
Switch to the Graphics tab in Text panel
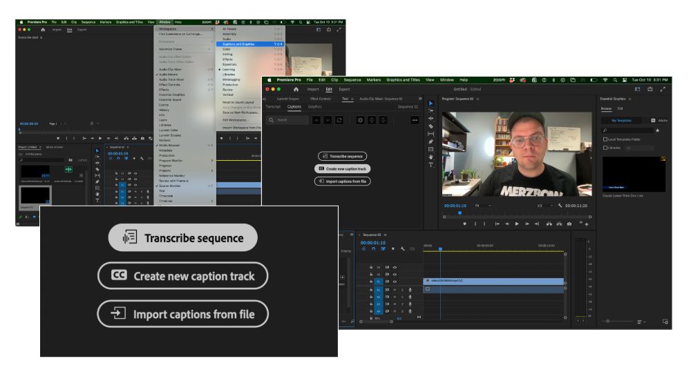pos(314,107)
